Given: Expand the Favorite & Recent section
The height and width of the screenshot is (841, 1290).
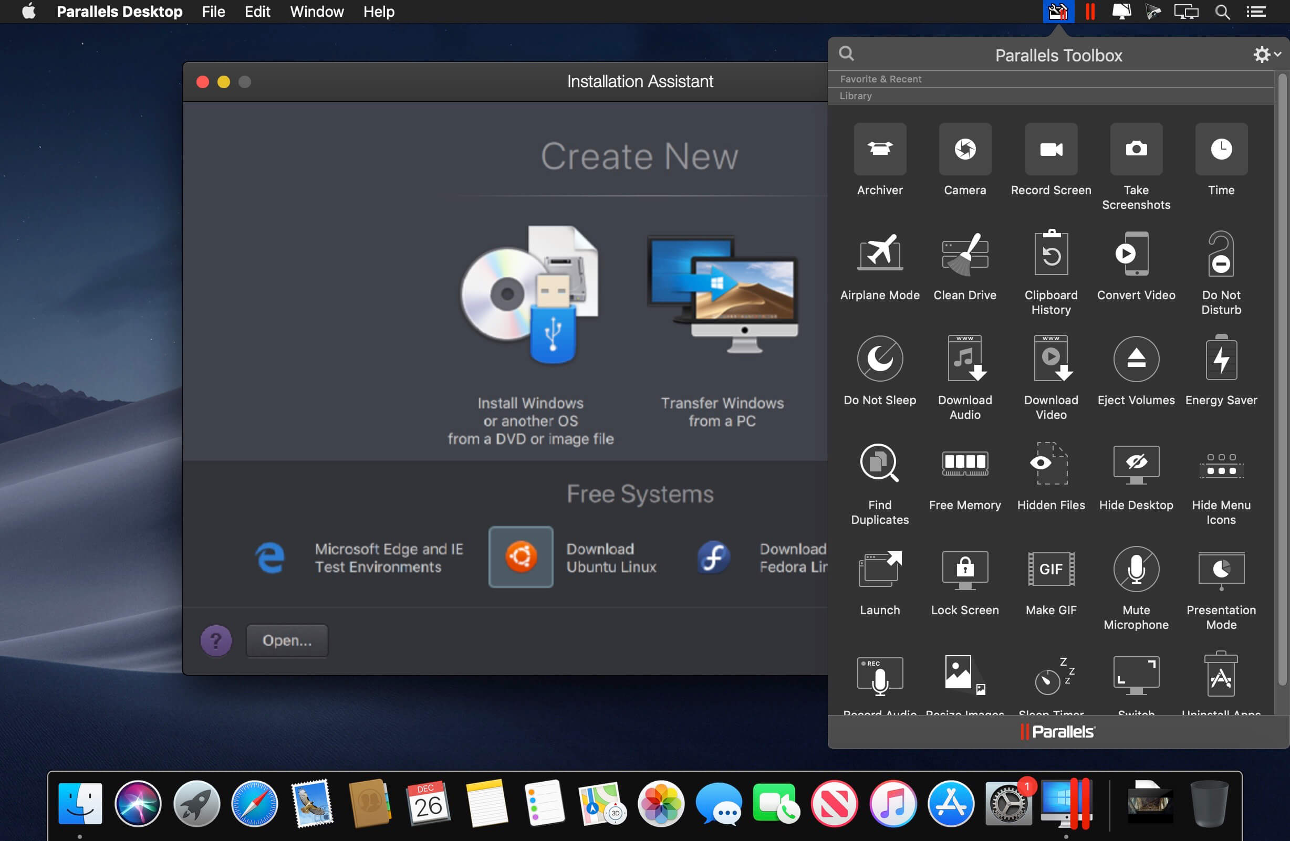Looking at the screenshot, I should point(880,79).
